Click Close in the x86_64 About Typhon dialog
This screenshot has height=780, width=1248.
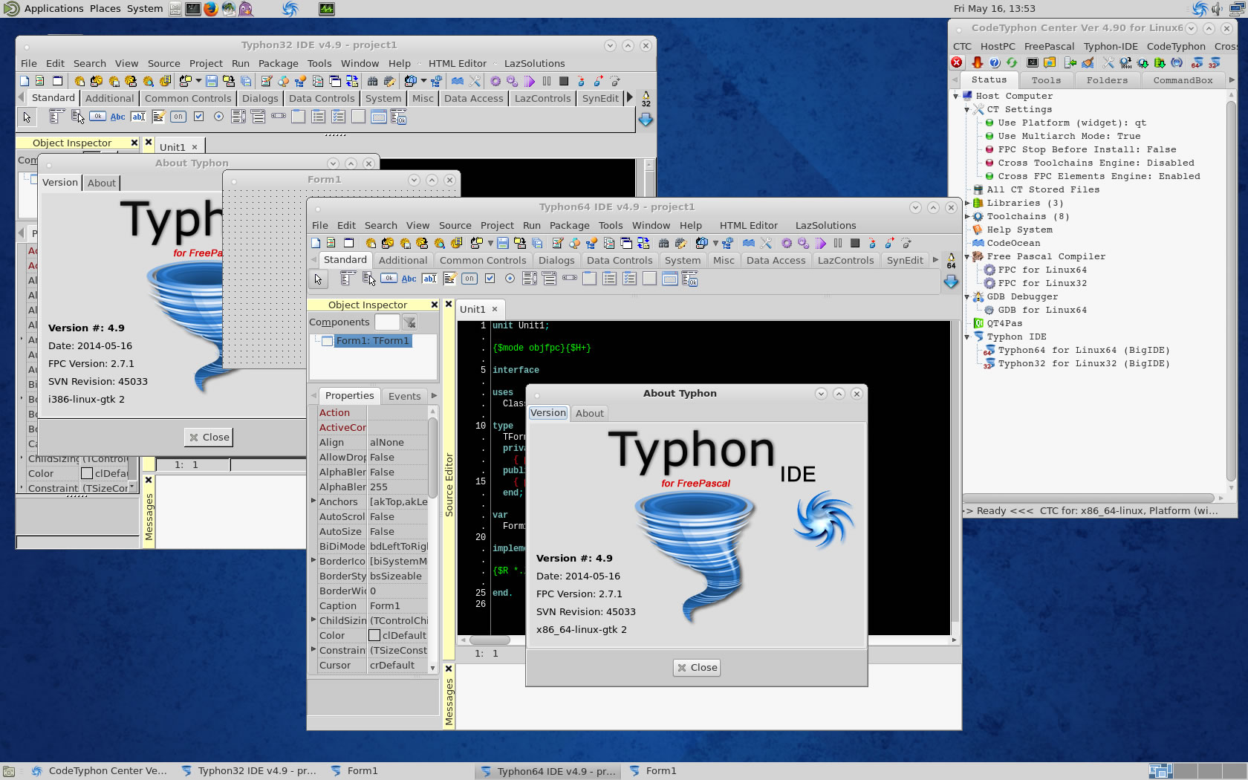tap(697, 668)
